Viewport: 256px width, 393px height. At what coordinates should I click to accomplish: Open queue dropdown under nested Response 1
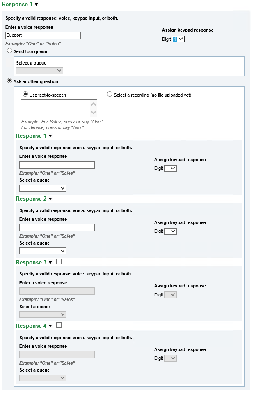coord(43,188)
